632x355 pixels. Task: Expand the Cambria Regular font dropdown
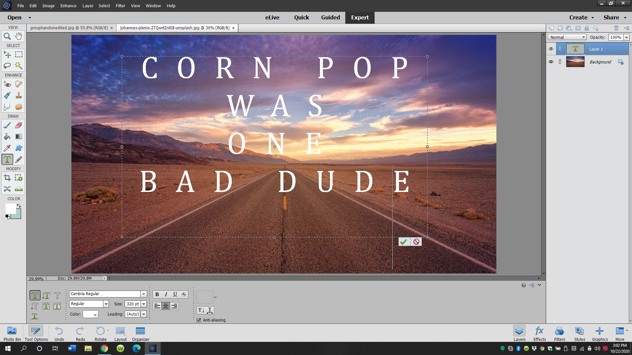[x=144, y=294]
